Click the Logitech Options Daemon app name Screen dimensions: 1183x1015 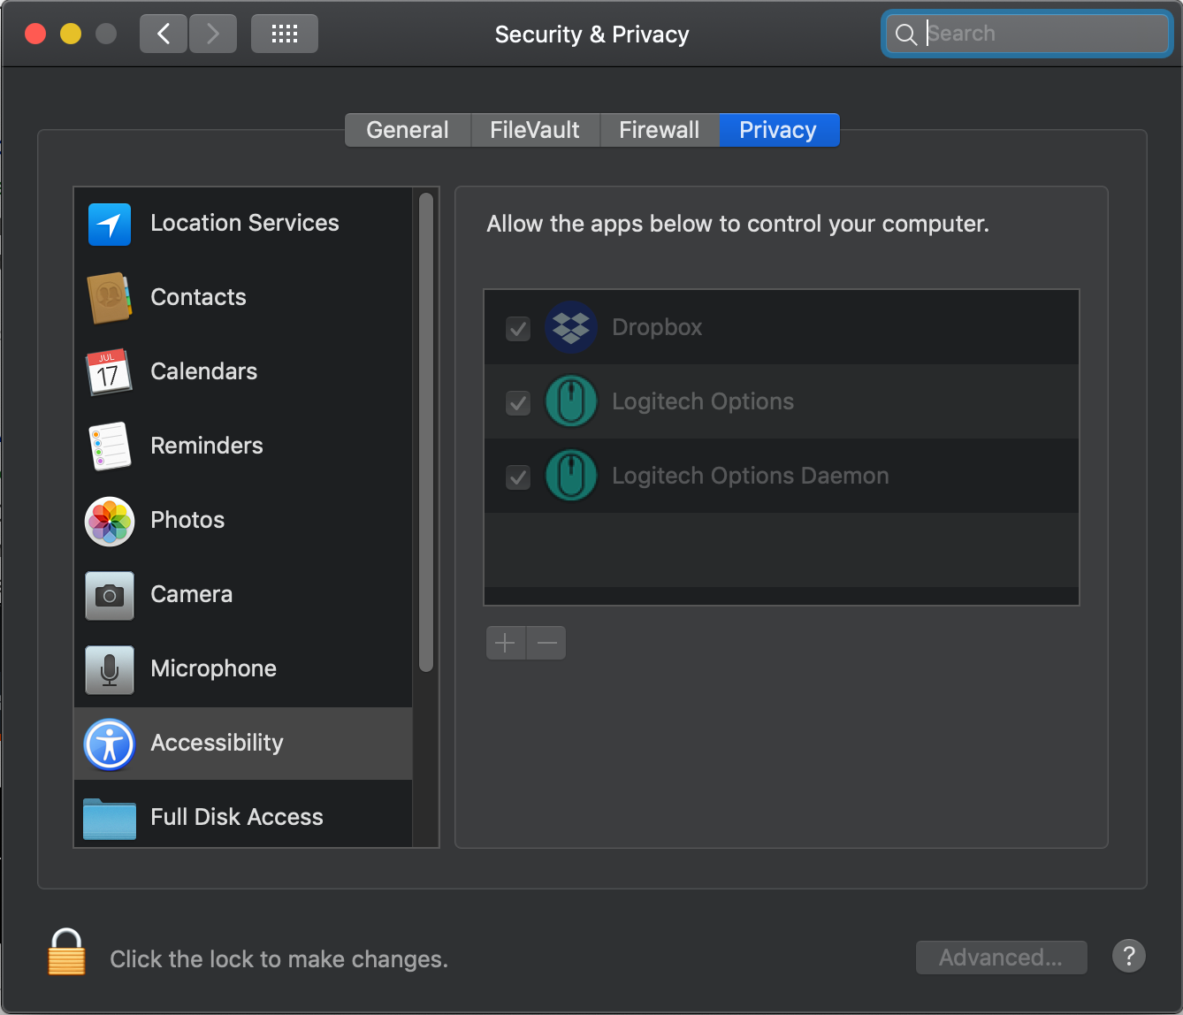pos(751,476)
